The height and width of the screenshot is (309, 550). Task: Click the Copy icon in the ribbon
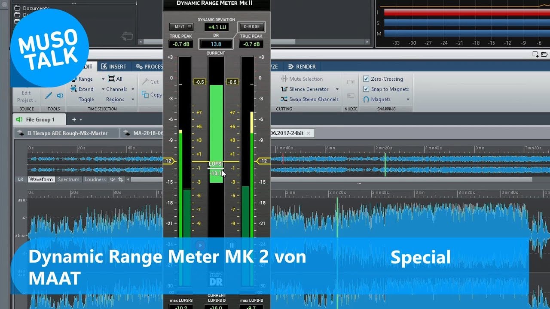coord(144,94)
